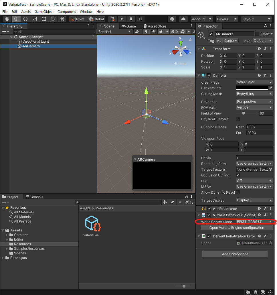The width and height of the screenshot is (277, 295).
Task: Switch to the Game tab
Action: pos(129,26)
